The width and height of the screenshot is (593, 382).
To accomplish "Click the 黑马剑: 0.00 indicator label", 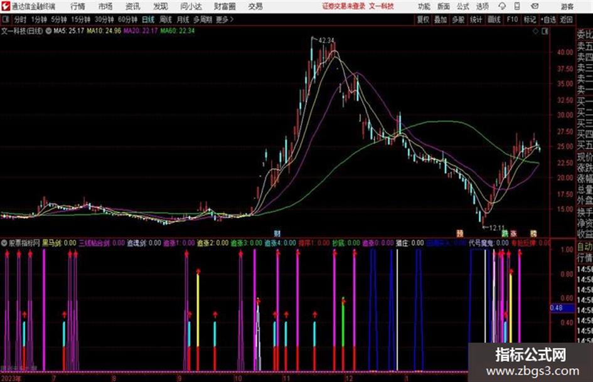I will coord(59,243).
